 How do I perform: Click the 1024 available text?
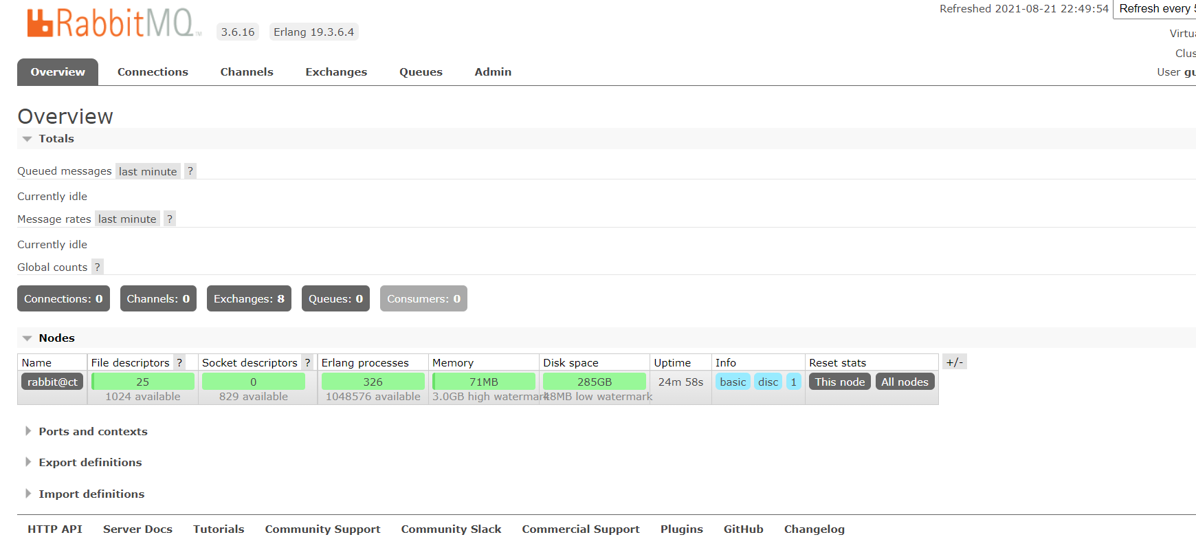pyautogui.click(x=143, y=397)
